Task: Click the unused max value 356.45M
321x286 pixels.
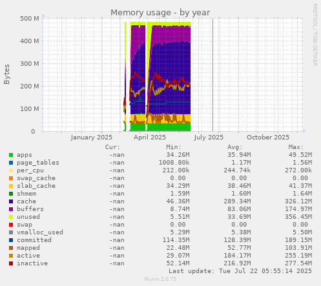Action: point(298,217)
